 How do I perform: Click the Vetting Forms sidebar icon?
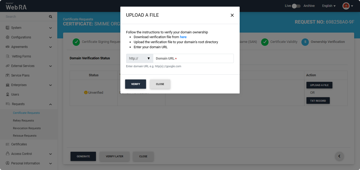pyautogui.click(x=7, y=56)
